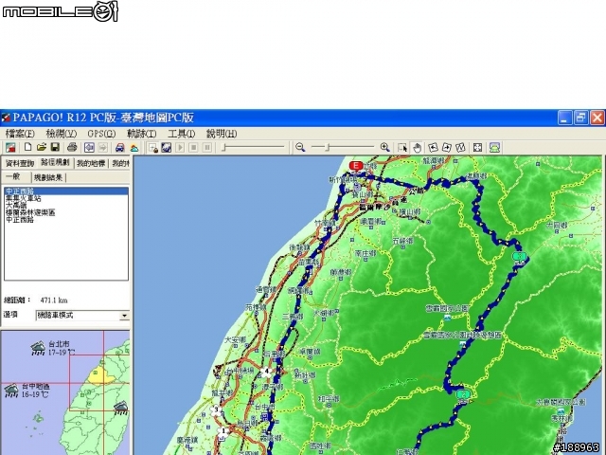Click the first red-blue toolbar icon
606x455 pixels.
tap(10, 148)
